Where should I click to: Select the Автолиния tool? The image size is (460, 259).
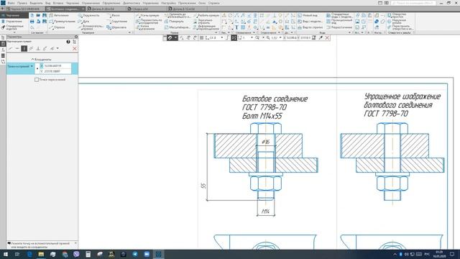click(x=59, y=15)
